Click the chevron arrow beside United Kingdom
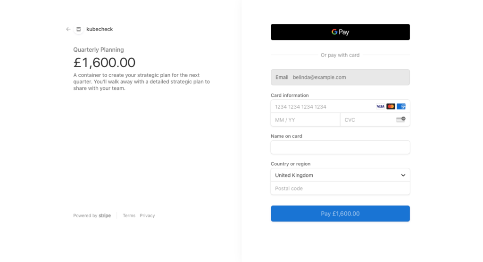483x262 pixels. (403, 175)
